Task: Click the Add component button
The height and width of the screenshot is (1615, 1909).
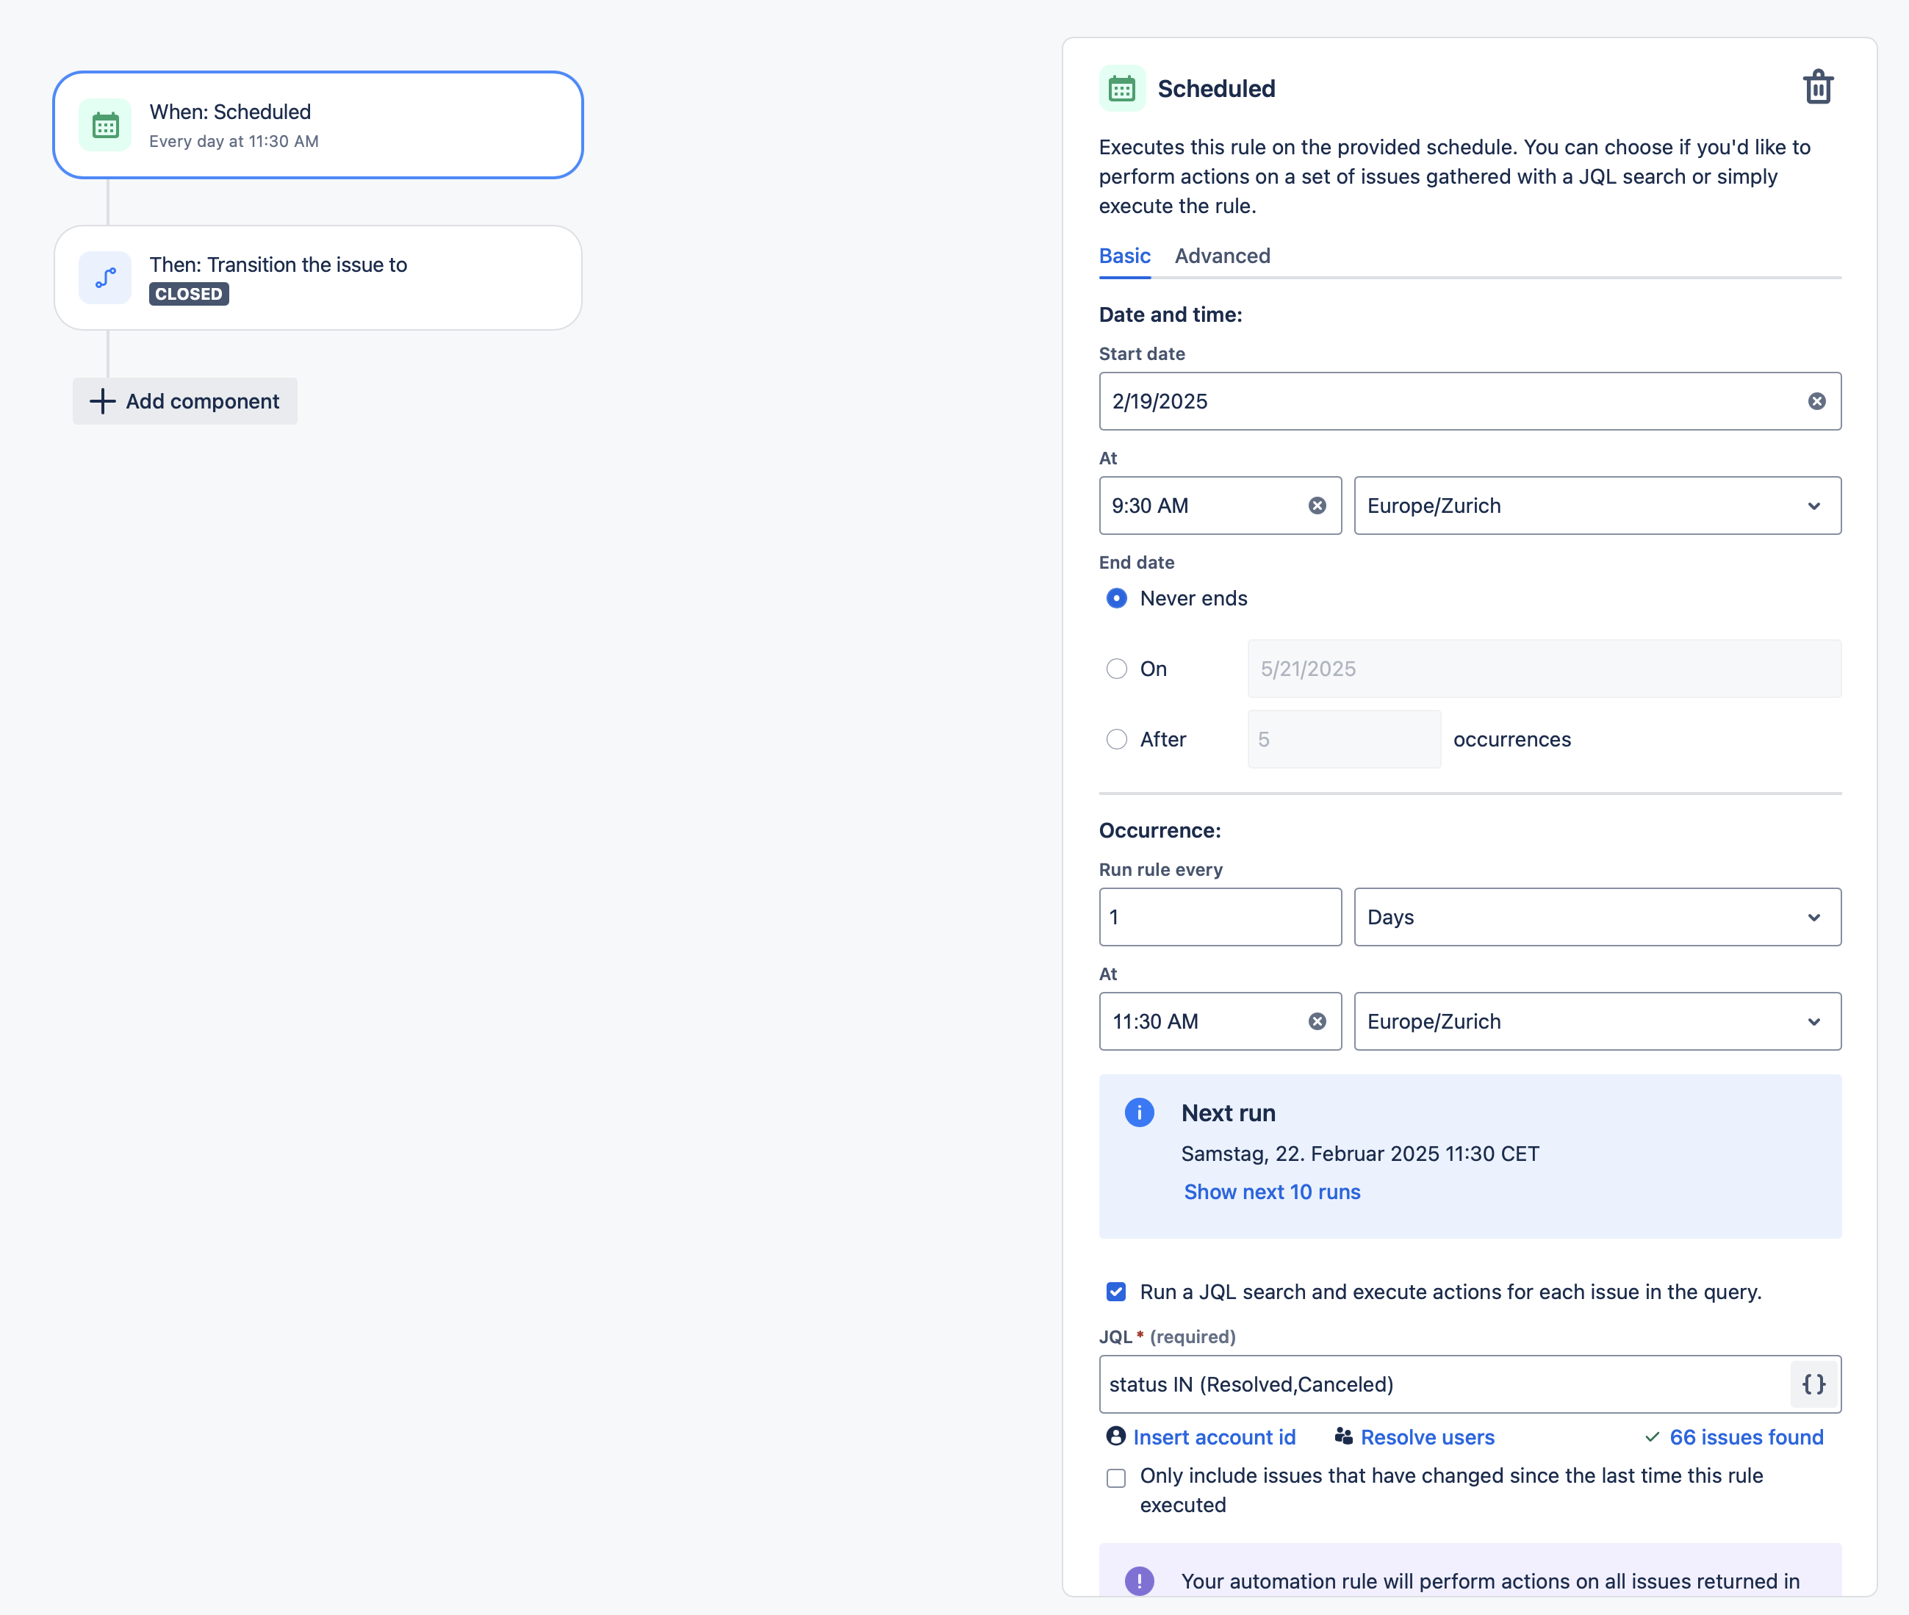Action: (x=185, y=401)
